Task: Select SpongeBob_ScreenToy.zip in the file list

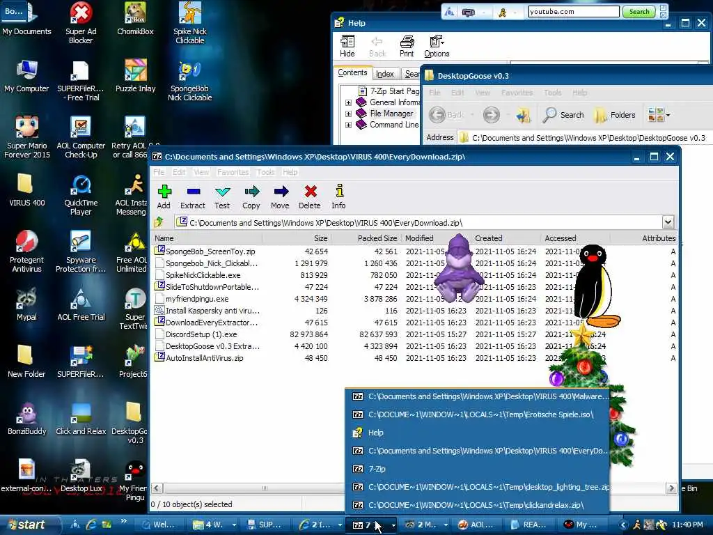Action: [210, 251]
